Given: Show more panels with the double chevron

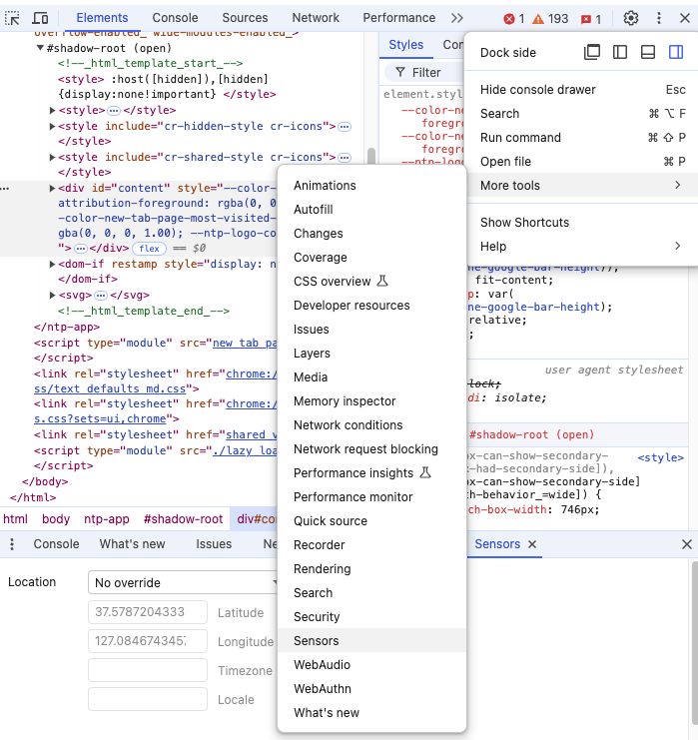Looking at the screenshot, I should click(456, 18).
